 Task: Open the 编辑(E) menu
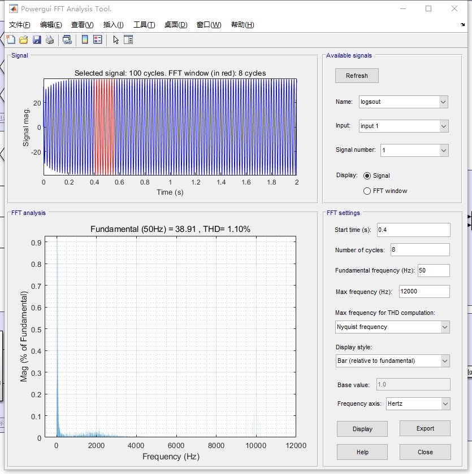click(51, 25)
